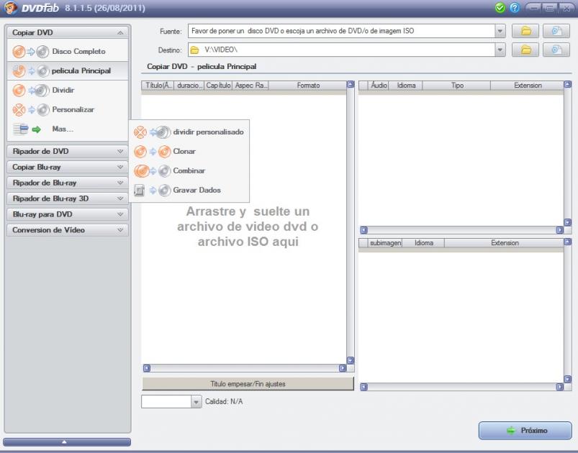
Task: Open Titulo empesar/Fin ajustes settings
Action: click(x=248, y=384)
